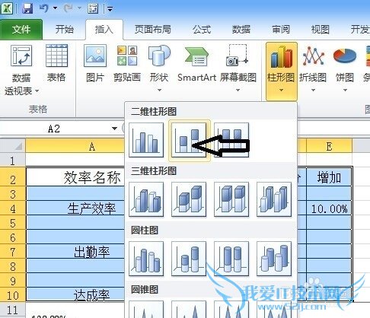Pick the 3-D cylinder chart

pyautogui.click(x=274, y=259)
